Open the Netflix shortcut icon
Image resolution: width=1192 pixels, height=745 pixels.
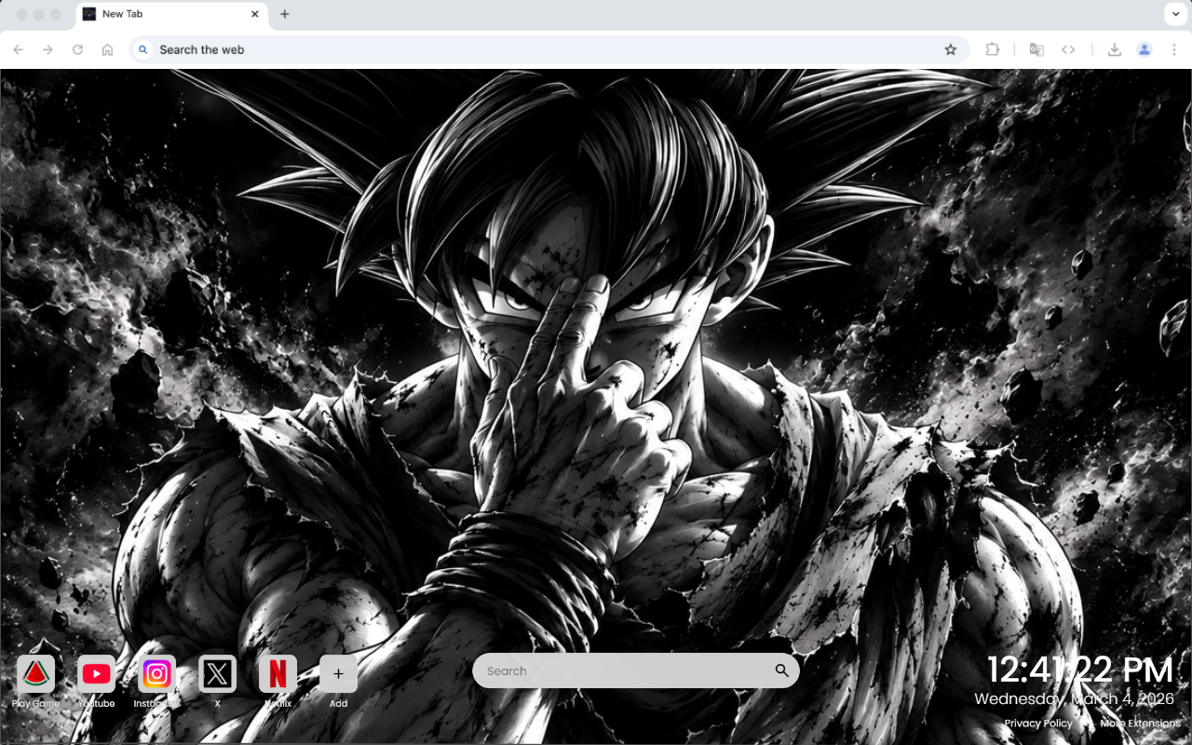(x=278, y=673)
